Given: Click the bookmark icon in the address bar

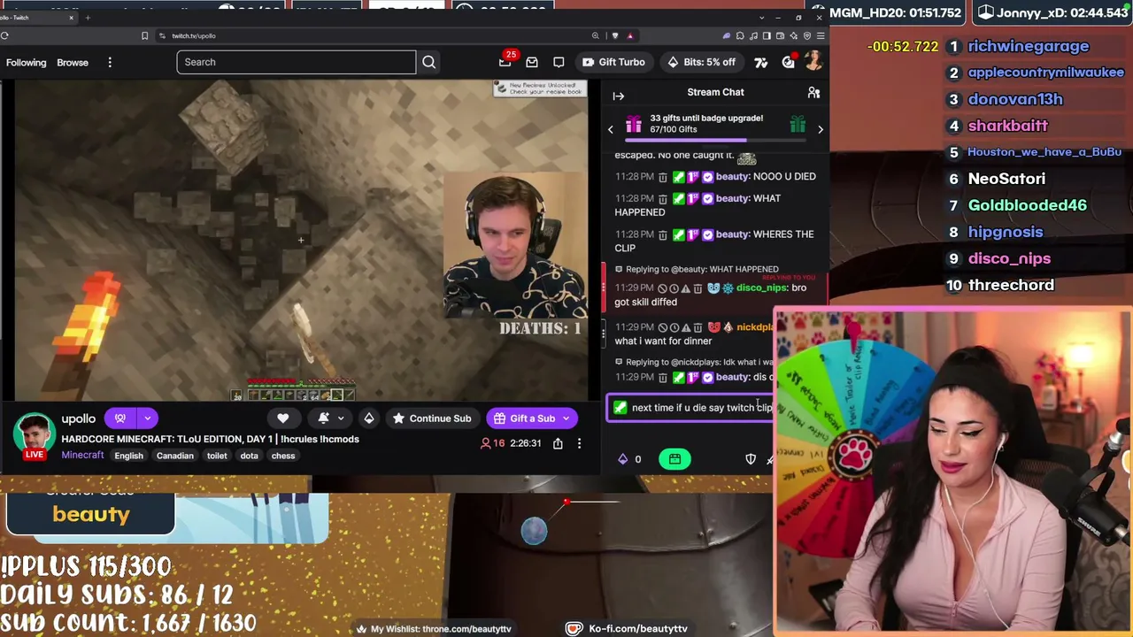Looking at the screenshot, I should click(x=144, y=35).
